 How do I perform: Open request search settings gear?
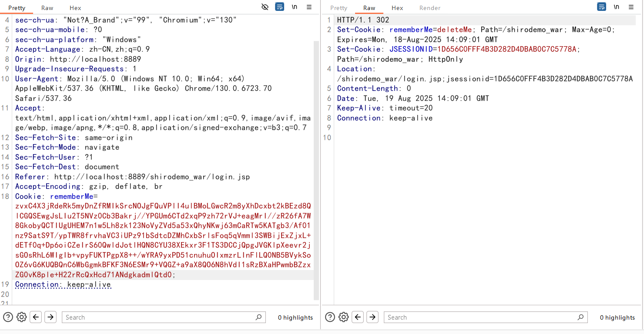point(22,317)
